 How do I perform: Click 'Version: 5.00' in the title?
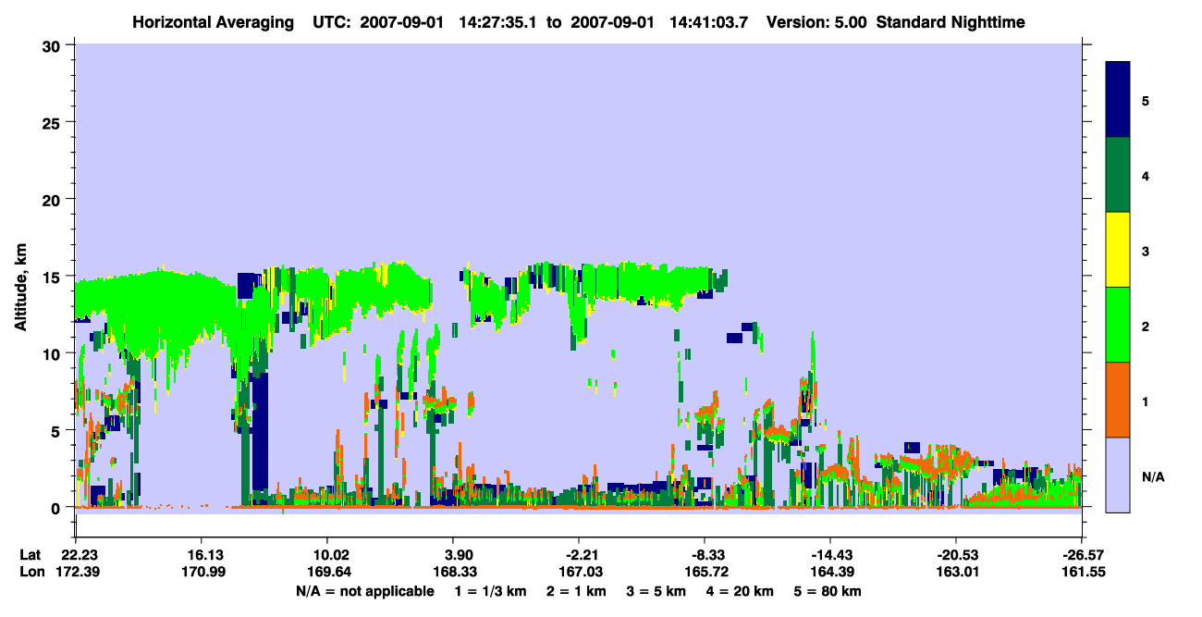[x=816, y=22]
